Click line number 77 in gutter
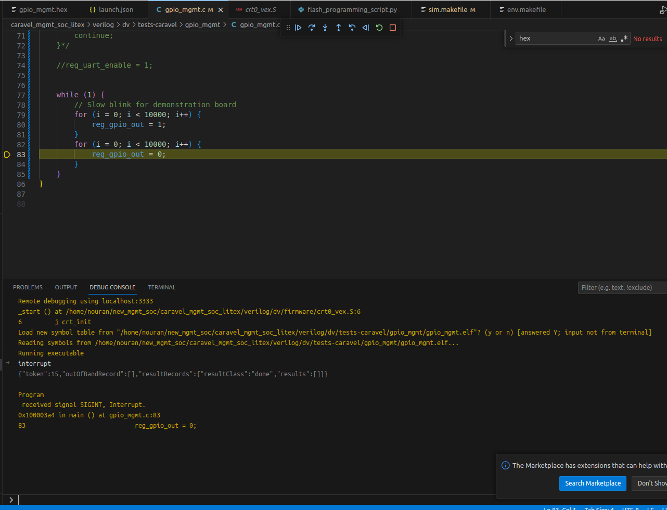The image size is (667, 510). (x=21, y=95)
